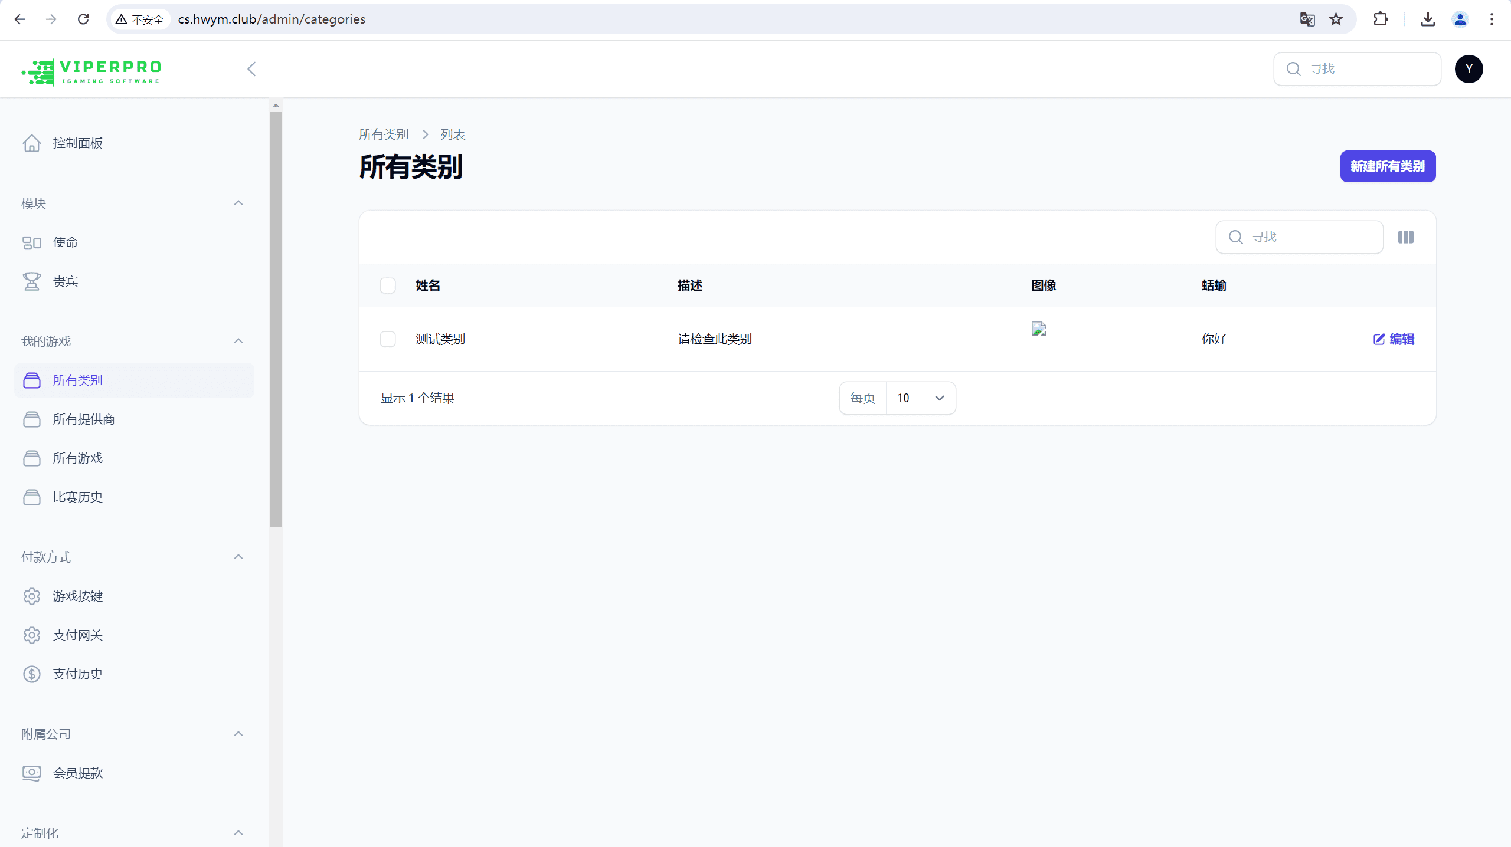Go to 控制面板 dashboard
This screenshot has height=847, width=1511.
click(77, 143)
